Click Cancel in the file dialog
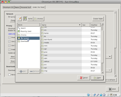 84,78
